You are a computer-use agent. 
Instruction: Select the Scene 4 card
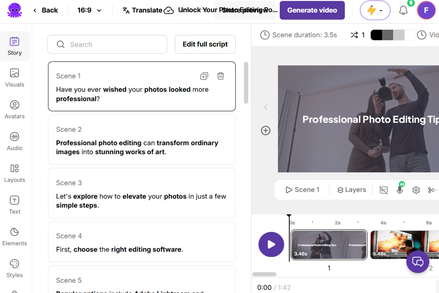[141, 242]
